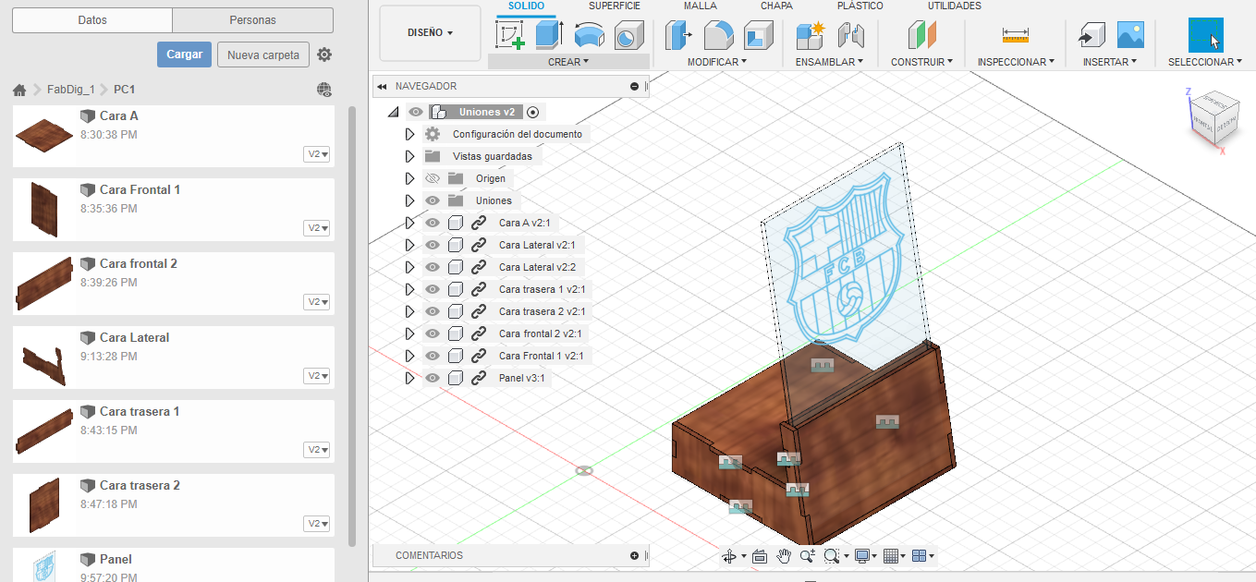Activate Uniones v2 component radio button
Image resolution: width=1256 pixels, height=582 pixels.
pyautogui.click(x=532, y=112)
